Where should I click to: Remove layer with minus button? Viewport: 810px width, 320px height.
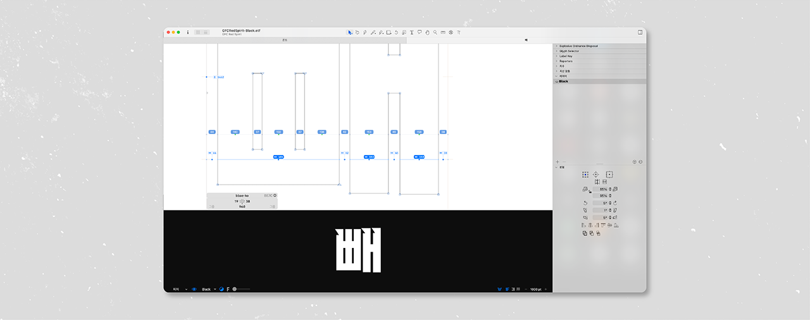(564, 162)
